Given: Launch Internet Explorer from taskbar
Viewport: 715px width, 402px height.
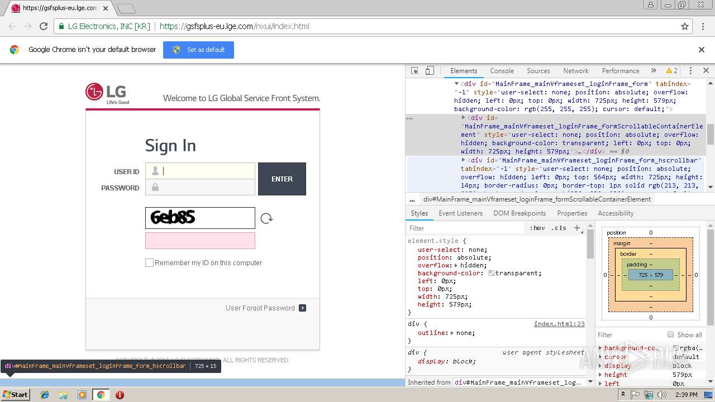Looking at the screenshot, I should point(45,395).
